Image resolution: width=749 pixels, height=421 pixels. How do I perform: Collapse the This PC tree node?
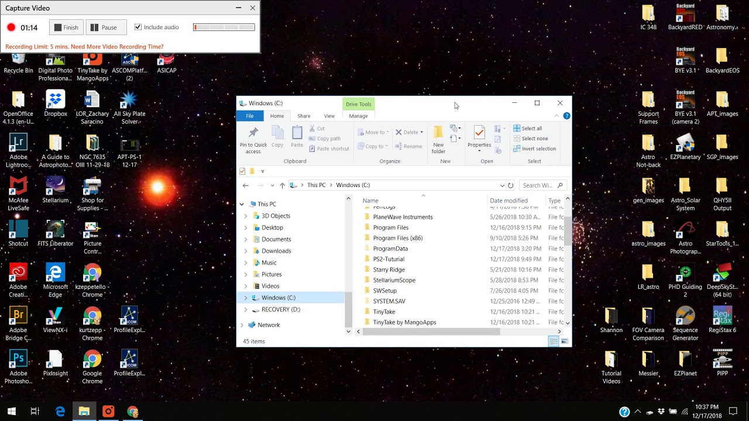[x=242, y=204]
